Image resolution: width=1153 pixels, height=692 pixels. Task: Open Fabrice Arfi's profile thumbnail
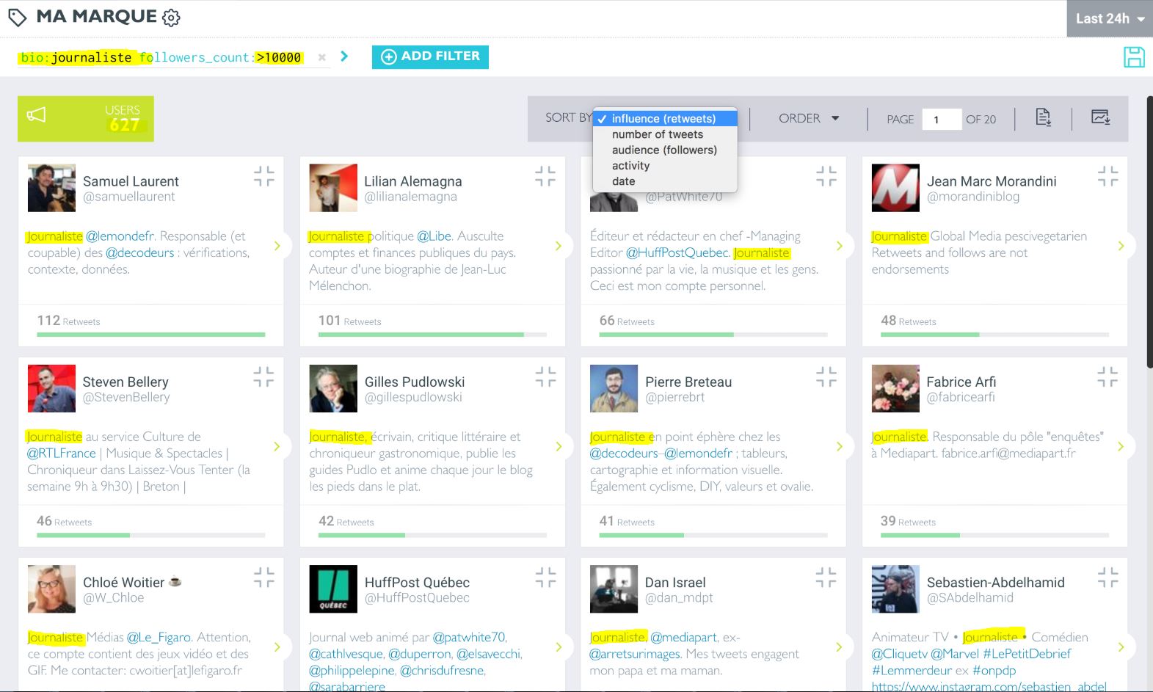pos(895,388)
